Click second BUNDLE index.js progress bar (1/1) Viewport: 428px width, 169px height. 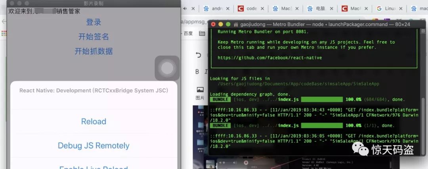coord(322,125)
